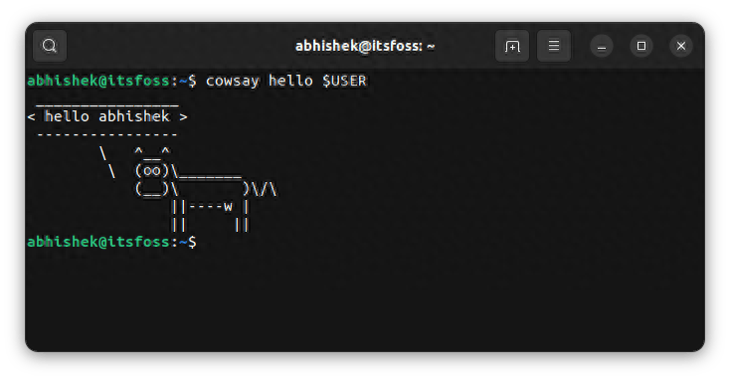This screenshot has height=380, width=730.
Task: Click the $USER variable in the command
Action: (x=344, y=81)
